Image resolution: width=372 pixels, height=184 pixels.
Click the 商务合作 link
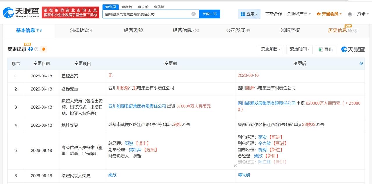tap(274, 14)
